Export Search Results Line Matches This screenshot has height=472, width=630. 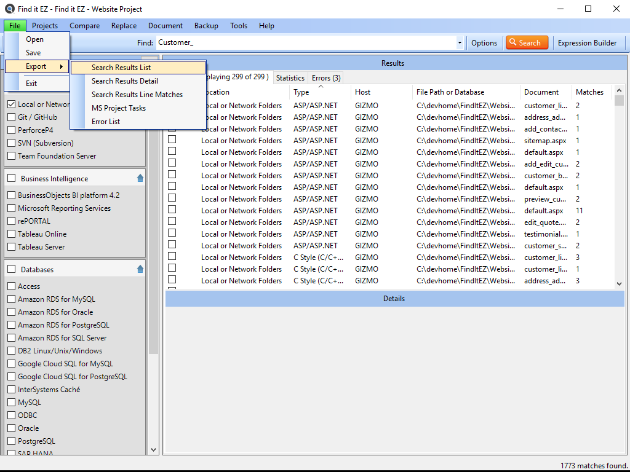tap(138, 95)
